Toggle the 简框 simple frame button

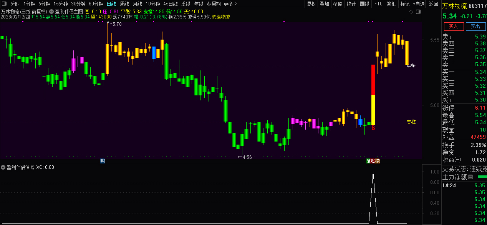pos(392,4)
